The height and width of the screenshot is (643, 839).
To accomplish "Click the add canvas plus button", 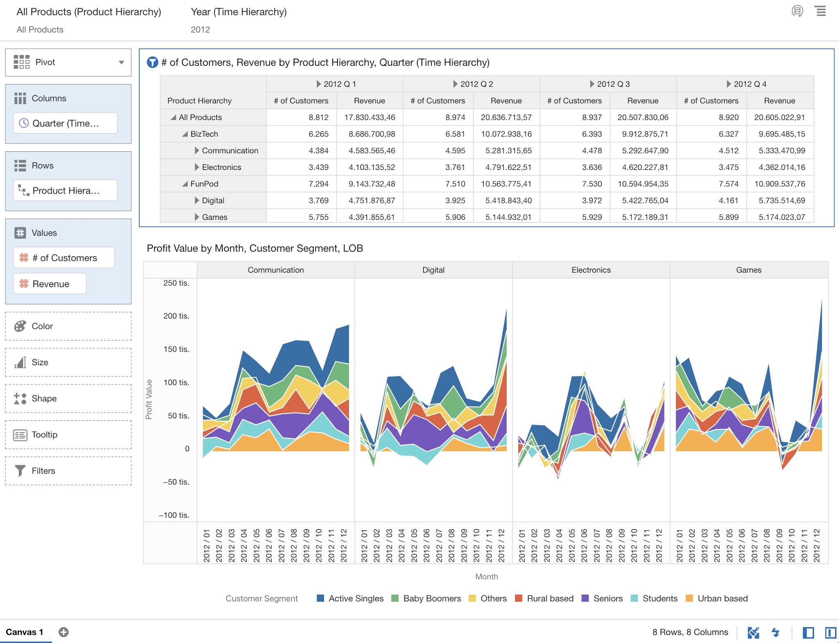I will click(x=63, y=632).
